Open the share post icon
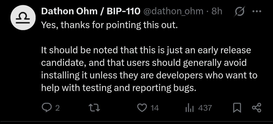273x124 pixels. [x=257, y=108]
